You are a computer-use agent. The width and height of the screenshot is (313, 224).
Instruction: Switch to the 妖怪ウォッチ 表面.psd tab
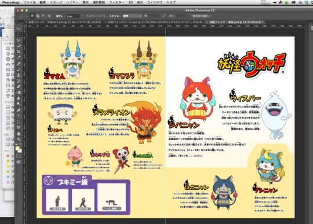click(236, 22)
